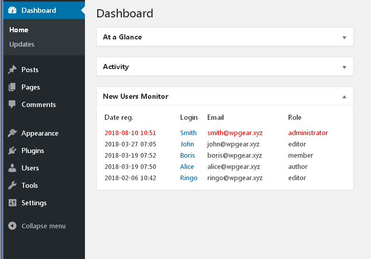Collapse the New Users Monitor panel arrow

click(344, 97)
